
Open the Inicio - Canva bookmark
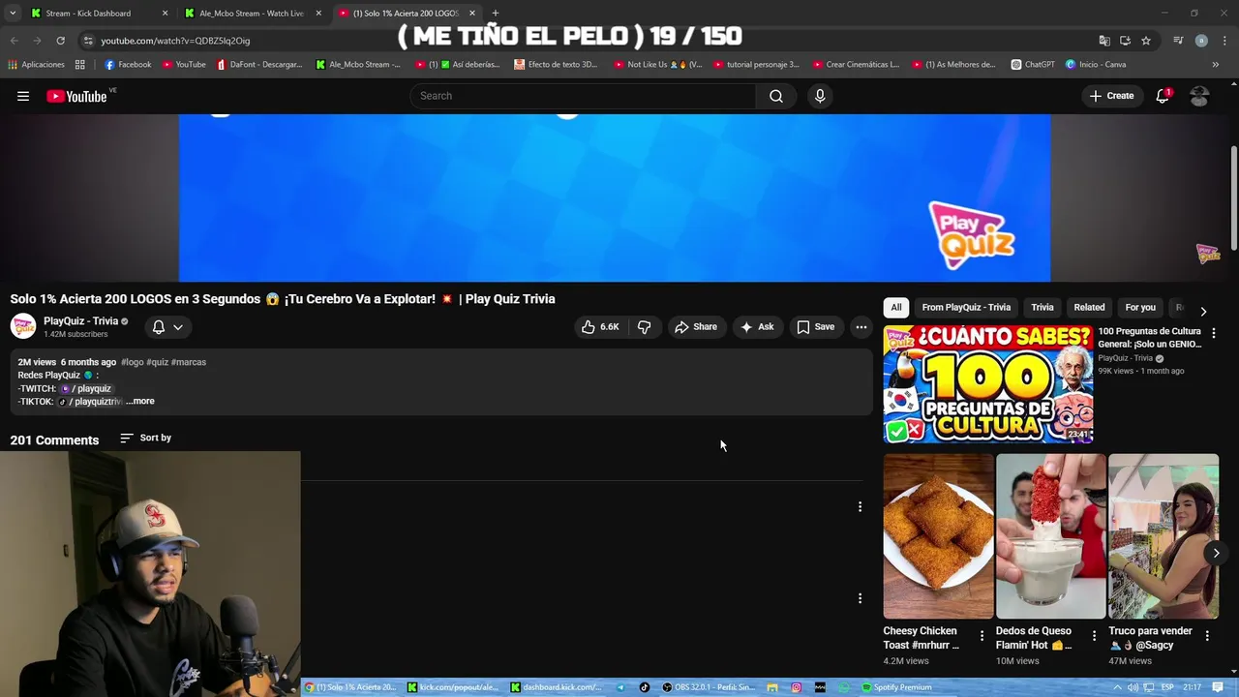pyautogui.click(x=1096, y=65)
